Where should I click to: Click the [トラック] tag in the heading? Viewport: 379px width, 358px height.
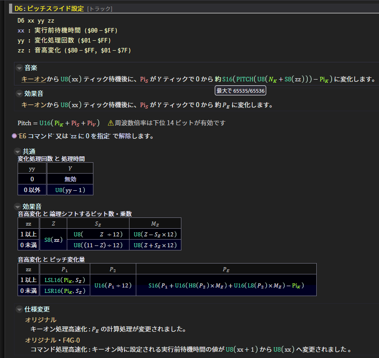click(100, 9)
